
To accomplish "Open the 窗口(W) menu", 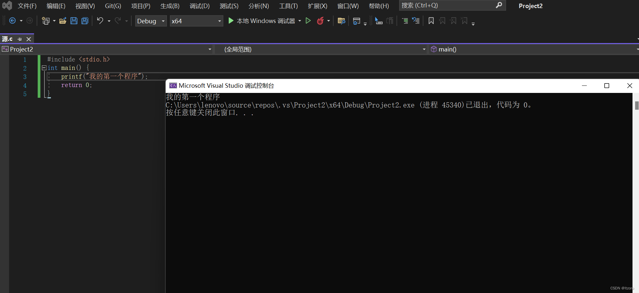I will 348,6.
